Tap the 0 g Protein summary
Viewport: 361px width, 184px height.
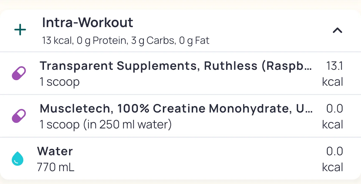[x=101, y=41]
